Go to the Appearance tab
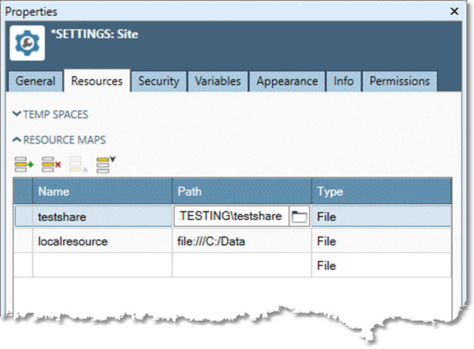This screenshot has height=349, width=474. (x=287, y=81)
